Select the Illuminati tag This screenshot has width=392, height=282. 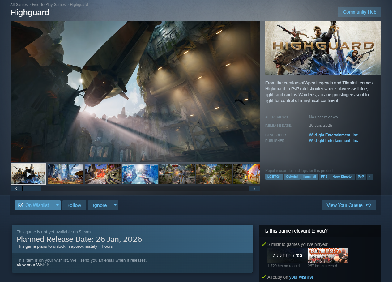click(x=309, y=177)
